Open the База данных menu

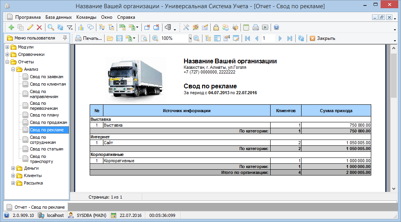click(58, 17)
